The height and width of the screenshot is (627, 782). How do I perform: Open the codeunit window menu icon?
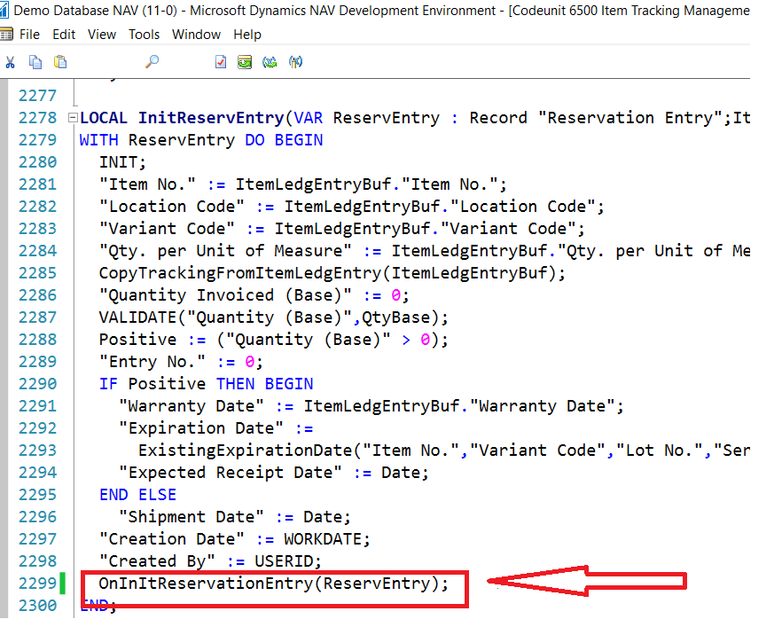click(x=6, y=35)
